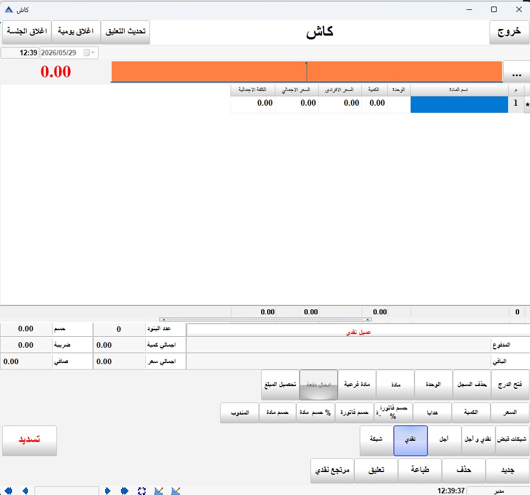Click the المندوب representative button
This screenshot has height=495, width=530.
239,413
